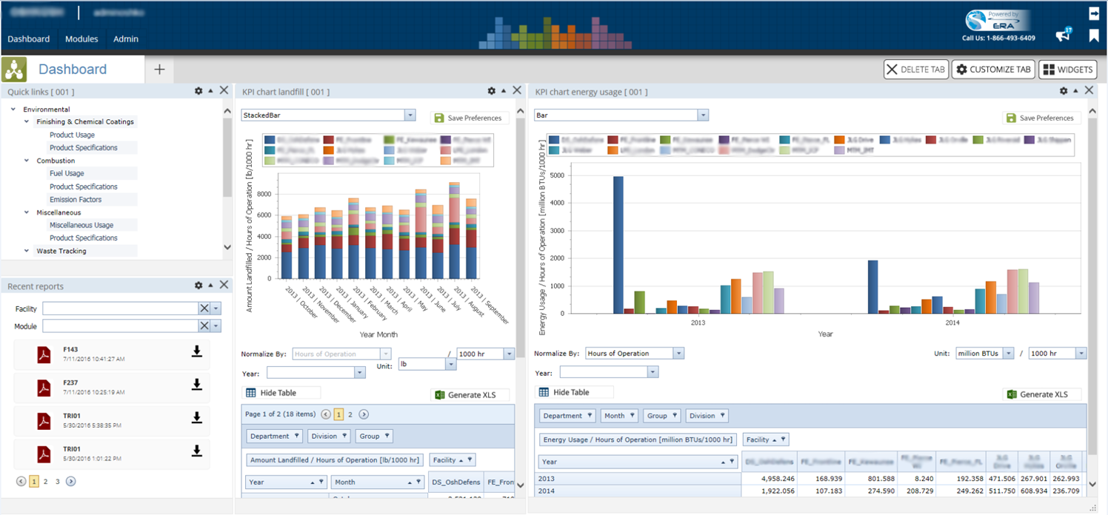Click the plus to add a dashboard tab
This screenshot has height=515, width=1108.
coord(158,68)
